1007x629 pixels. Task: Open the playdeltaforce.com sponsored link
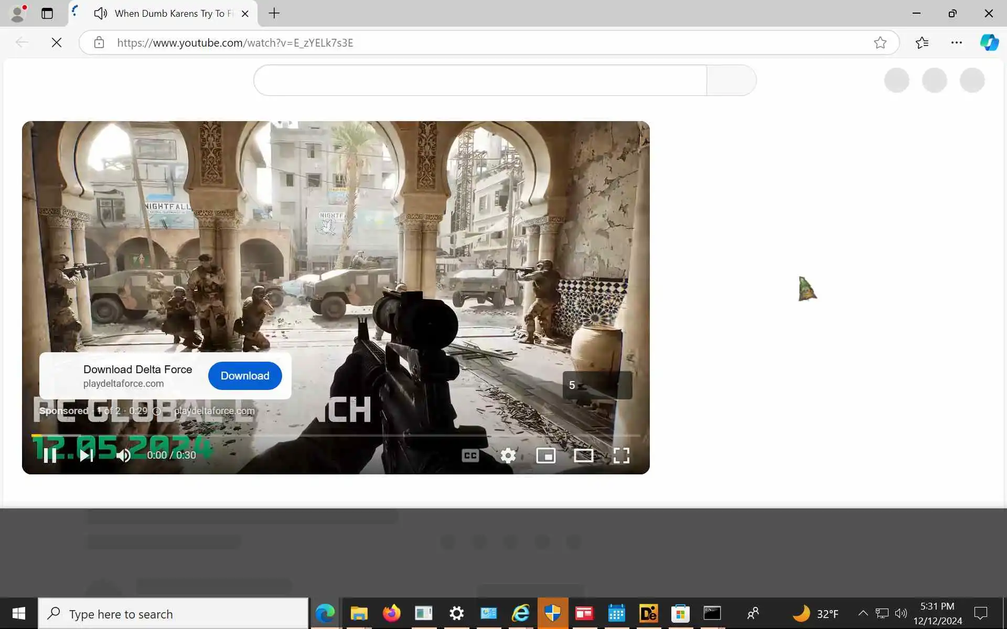click(x=214, y=411)
